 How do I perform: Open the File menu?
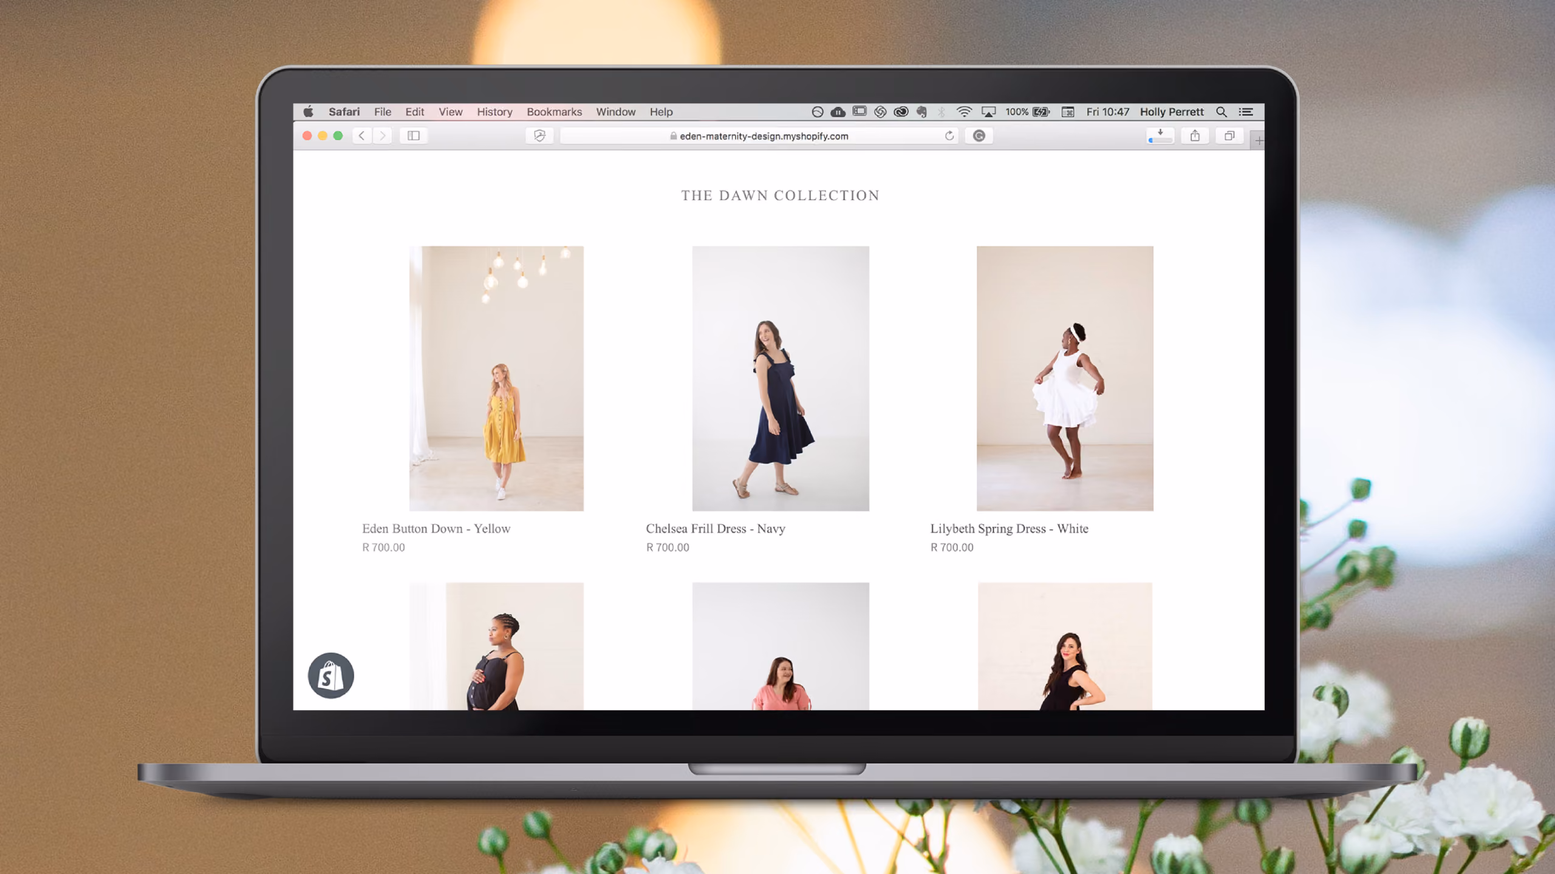click(x=383, y=112)
